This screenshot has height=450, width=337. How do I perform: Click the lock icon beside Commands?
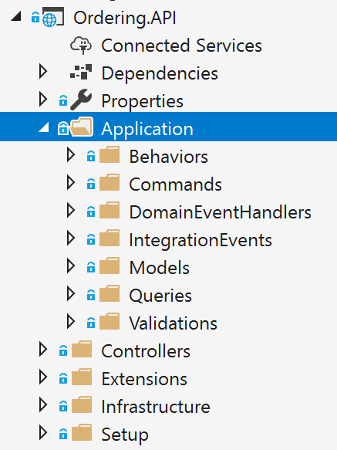91,184
